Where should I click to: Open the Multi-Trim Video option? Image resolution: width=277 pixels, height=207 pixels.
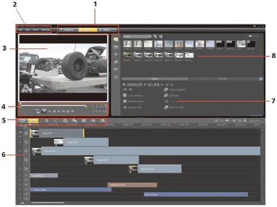coord(174,107)
